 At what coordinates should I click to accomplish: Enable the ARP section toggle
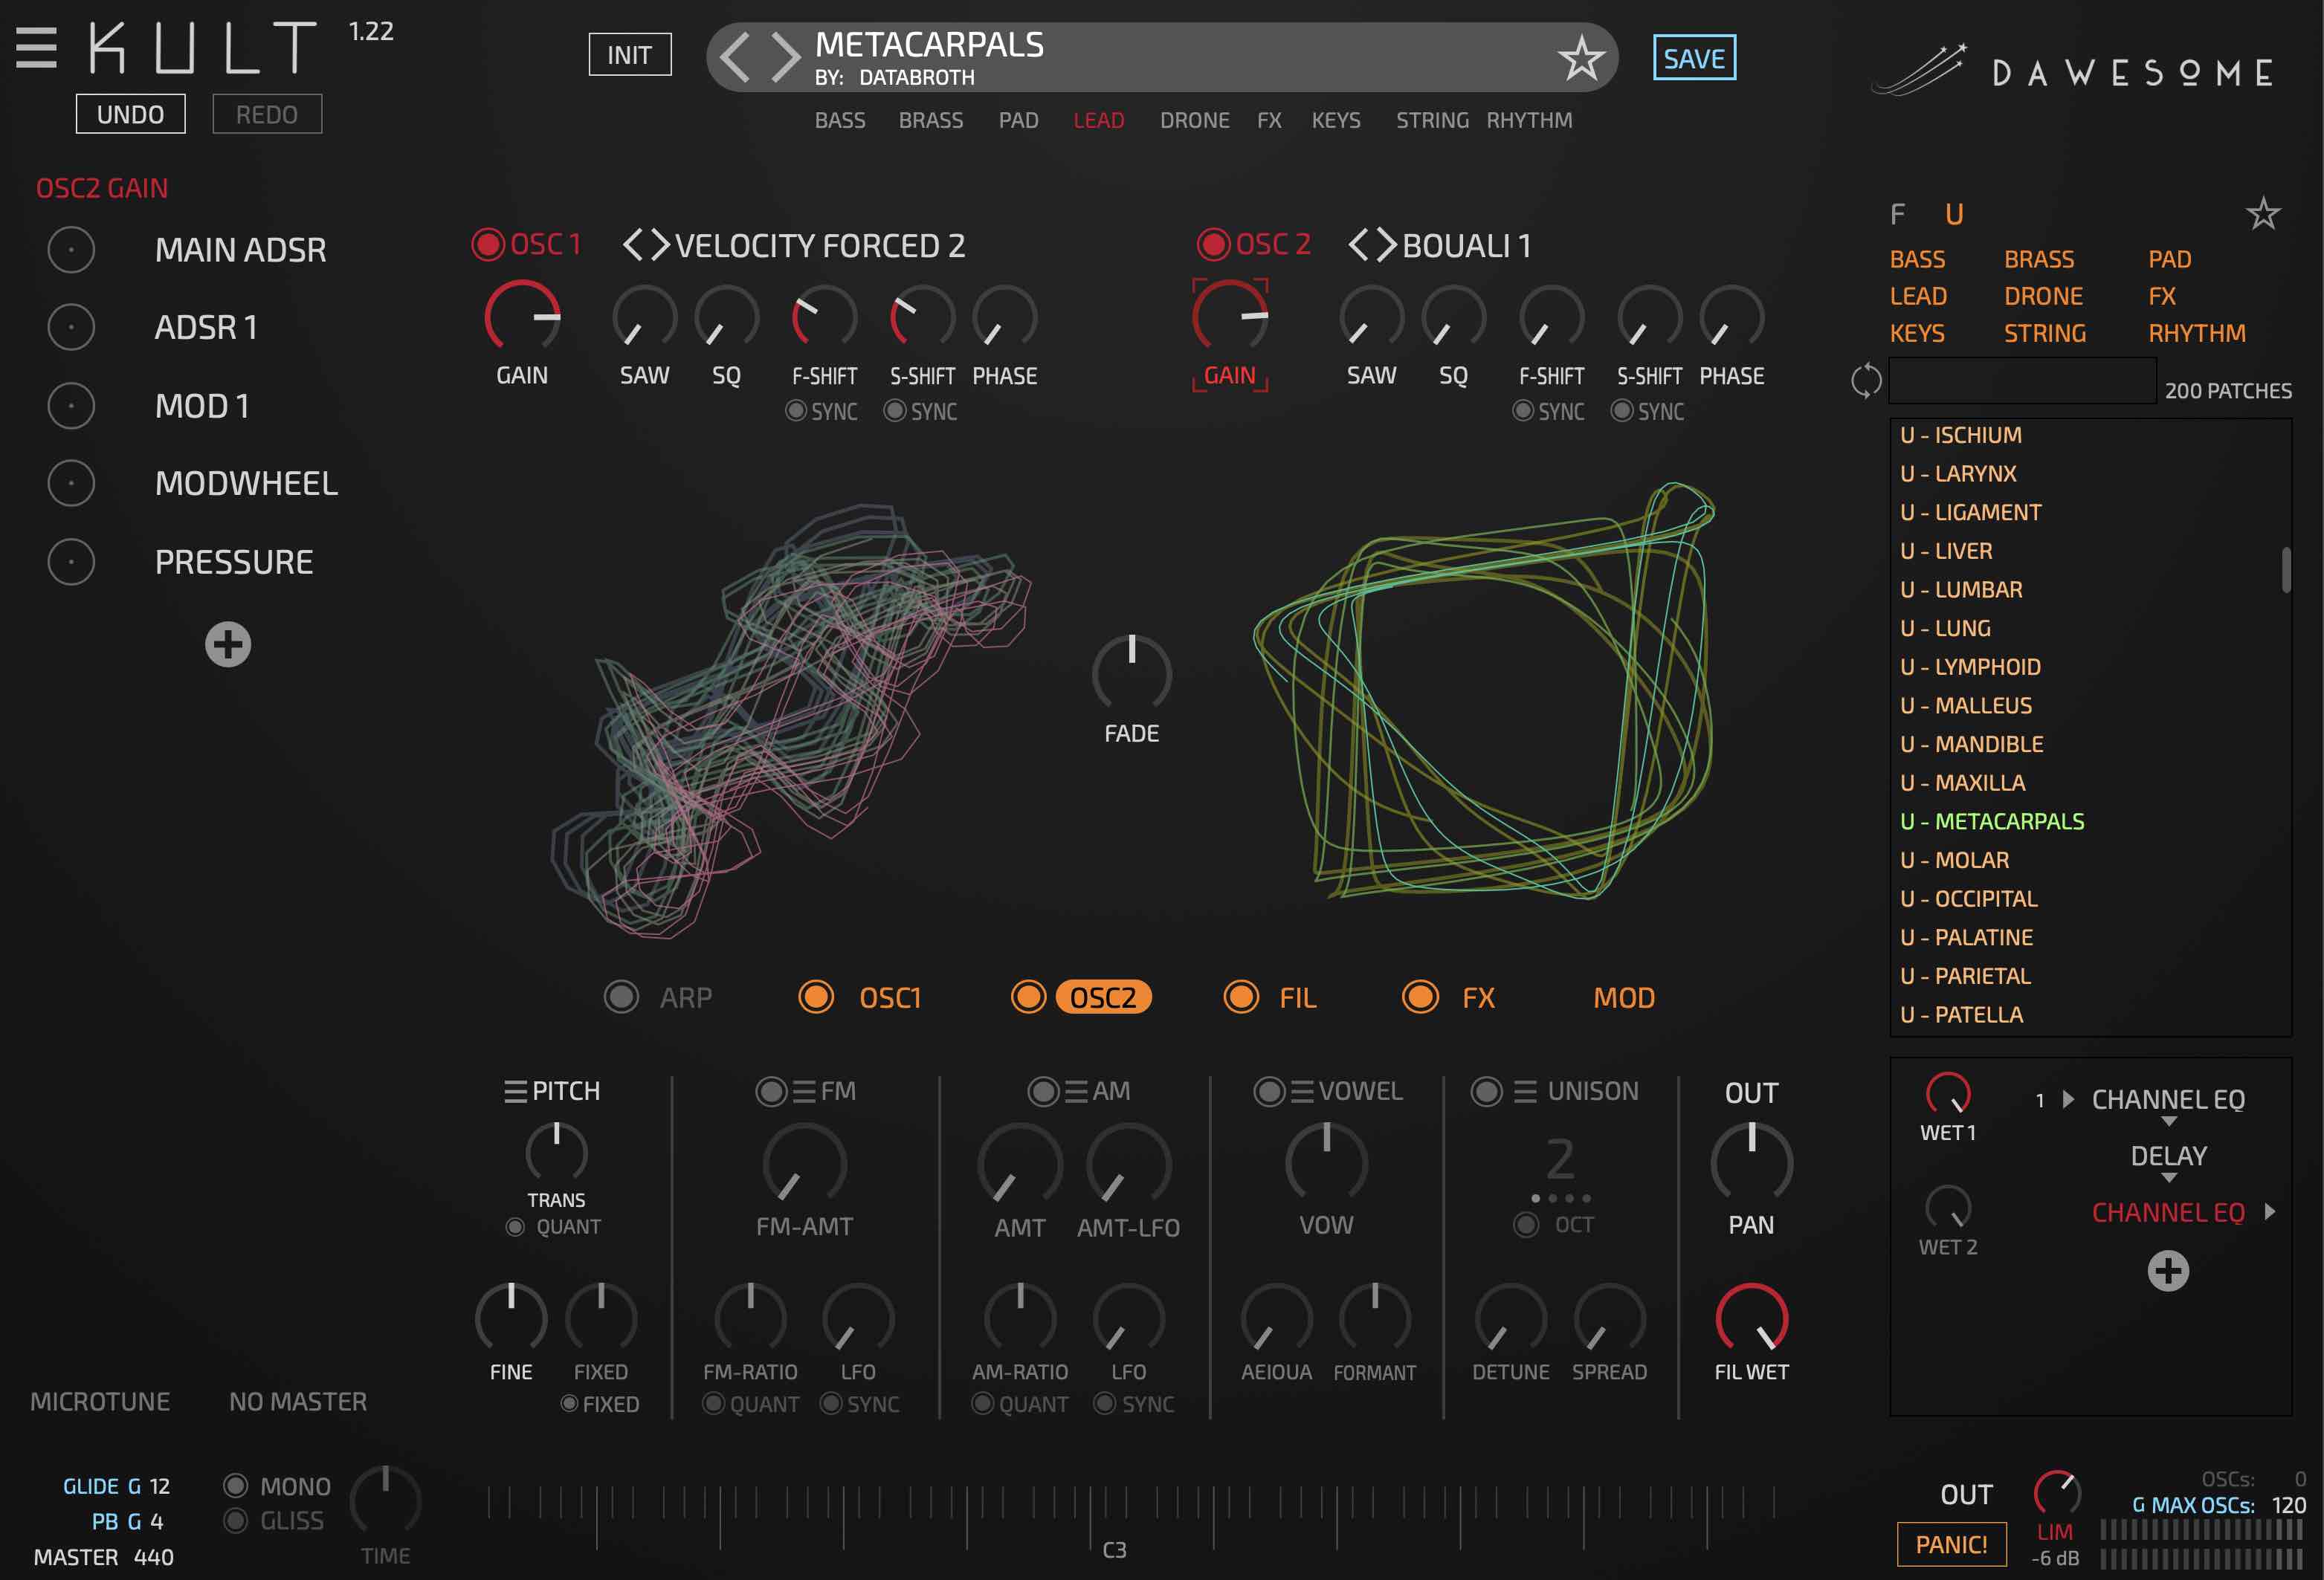621,997
